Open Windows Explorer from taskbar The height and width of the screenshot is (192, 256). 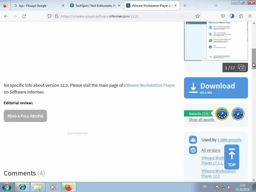38,187
